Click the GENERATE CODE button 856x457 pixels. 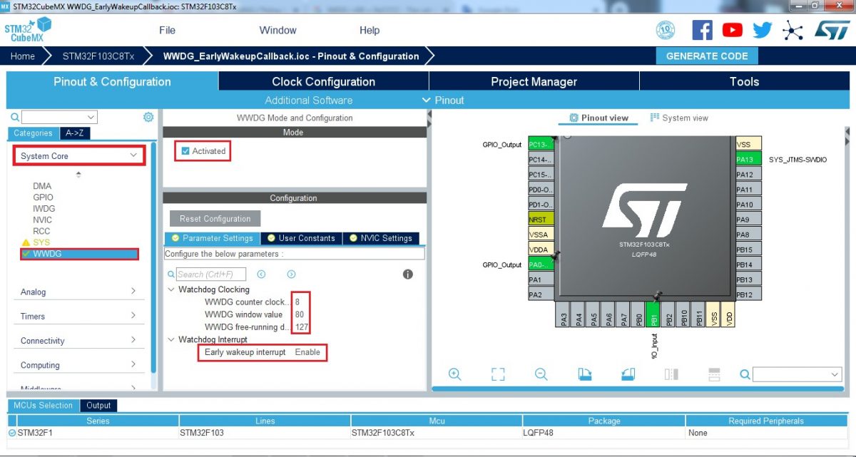tap(706, 56)
